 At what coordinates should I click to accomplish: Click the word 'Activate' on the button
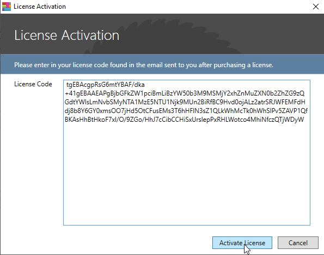(231, 243)
